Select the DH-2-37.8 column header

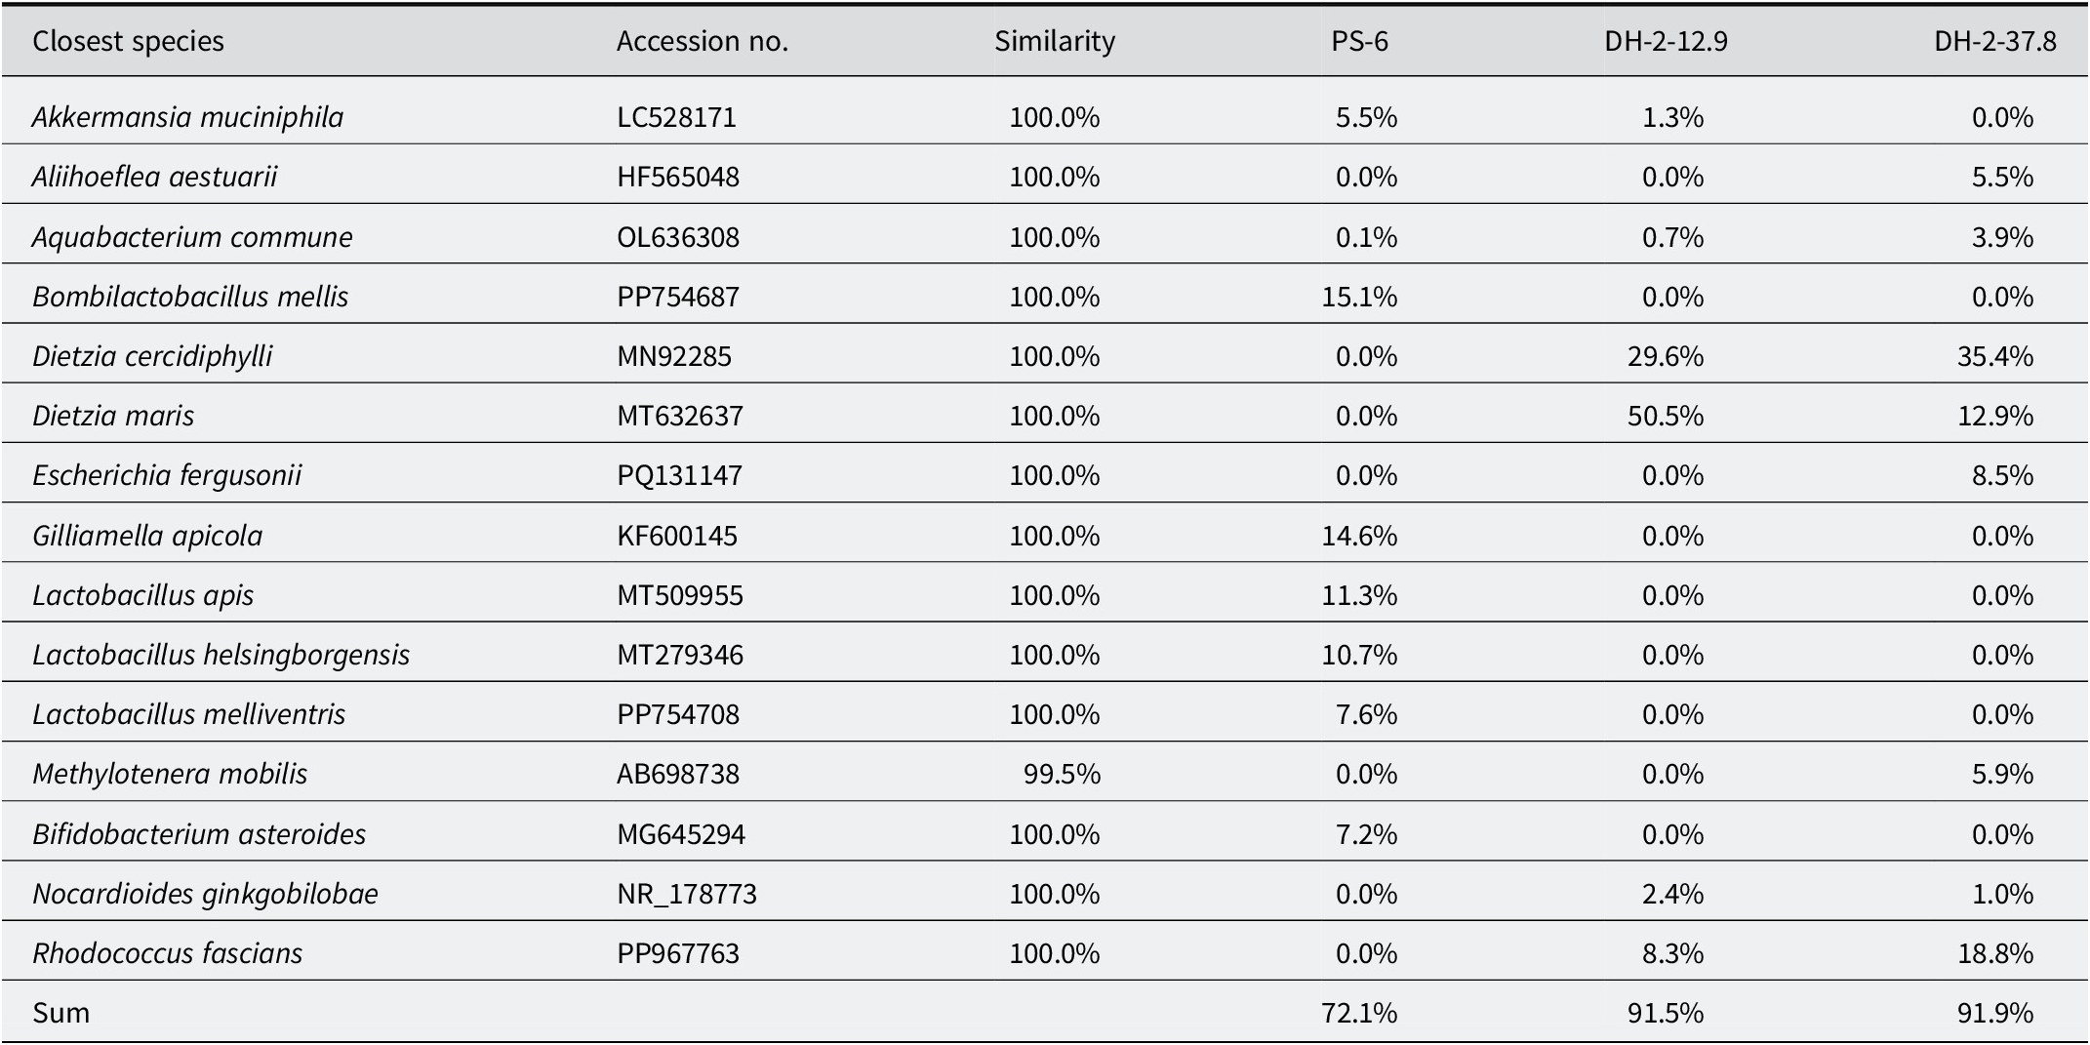pos(1995,41)
